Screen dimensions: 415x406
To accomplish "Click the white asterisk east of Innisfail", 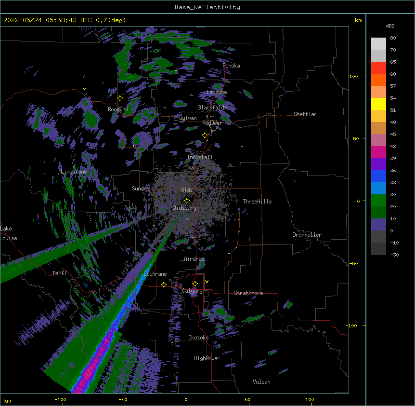I will [x=242, y=146].
